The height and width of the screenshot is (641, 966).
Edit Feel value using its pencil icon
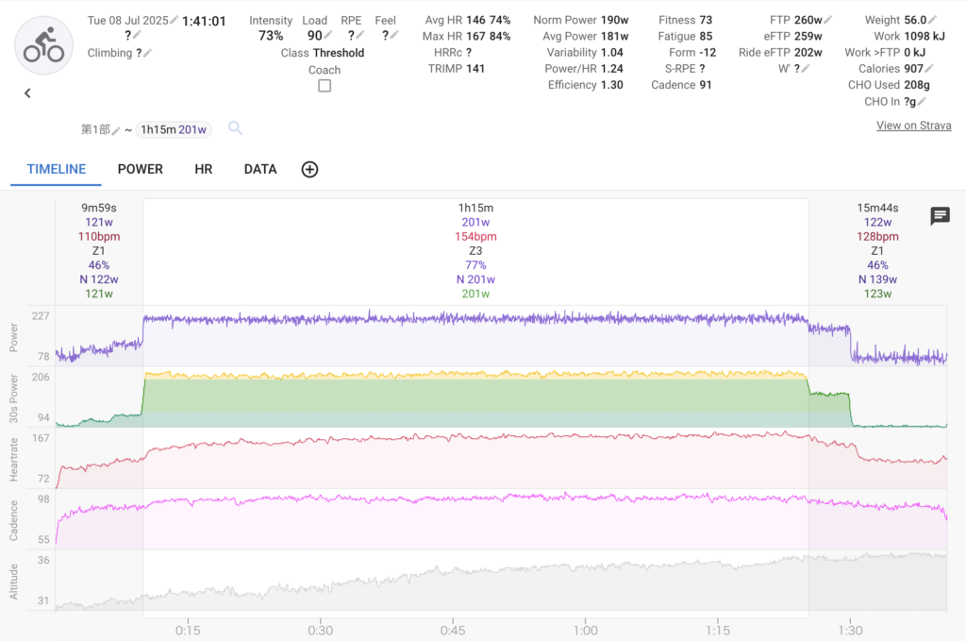394,36
